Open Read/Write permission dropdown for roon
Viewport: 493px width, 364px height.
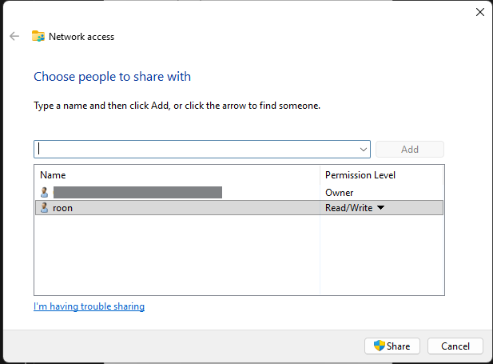[381, 207]
